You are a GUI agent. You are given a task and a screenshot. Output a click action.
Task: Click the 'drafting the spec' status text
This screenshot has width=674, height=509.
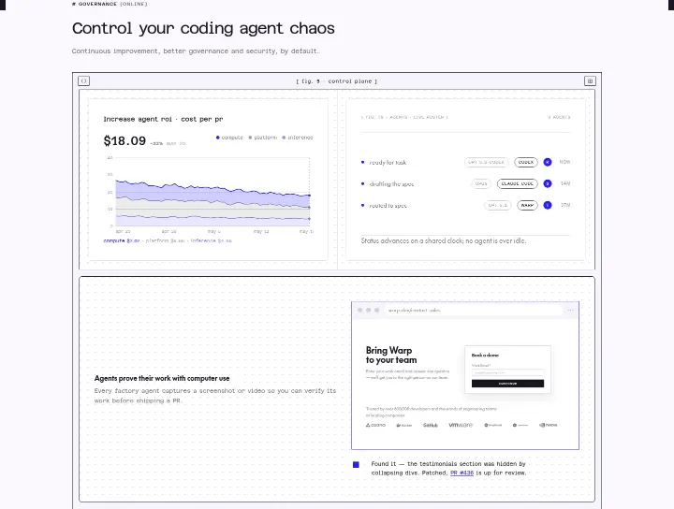pyautogui.click(x=391, y=183)
